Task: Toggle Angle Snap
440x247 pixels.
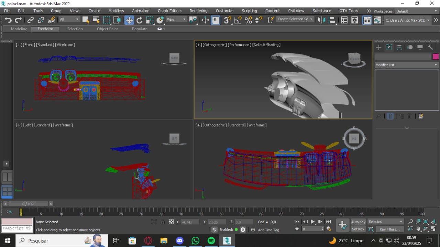Action: [x=238, y=20]
